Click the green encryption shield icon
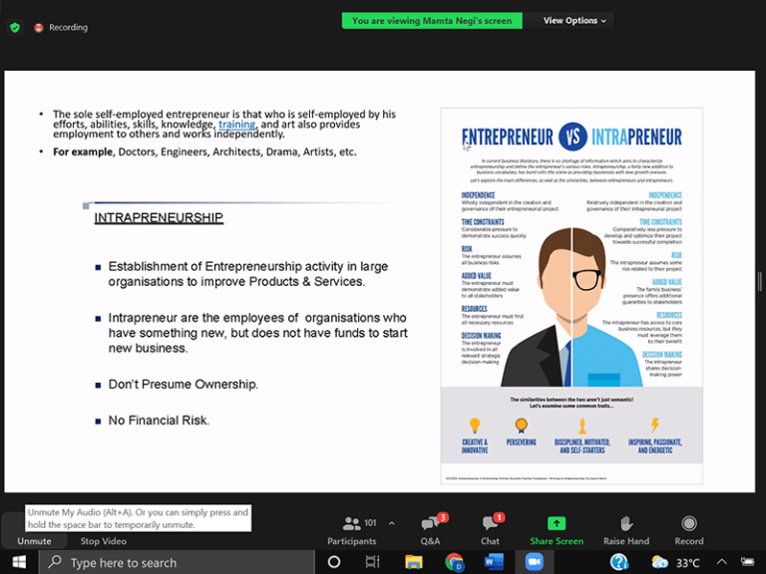Viewport: 766px width, 574px height. pos(15,27)
